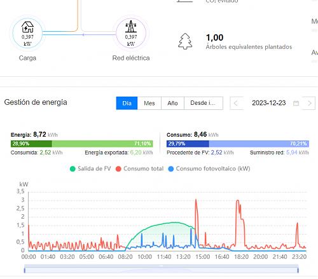Viewport: 318px width, 279px height.
Task: Click the green Salida de FV curve peak
Action: click(x=174, y=222)
